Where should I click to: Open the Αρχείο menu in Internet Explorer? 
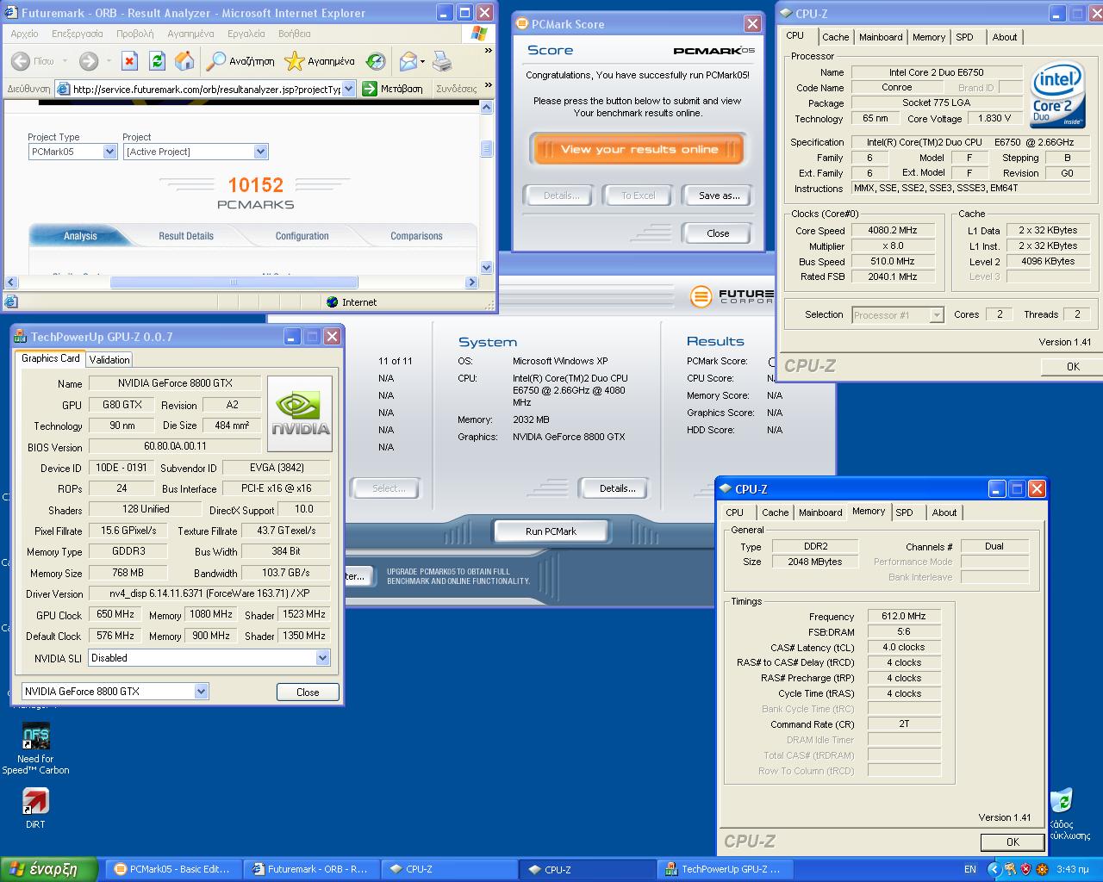[x=25, y=34]
